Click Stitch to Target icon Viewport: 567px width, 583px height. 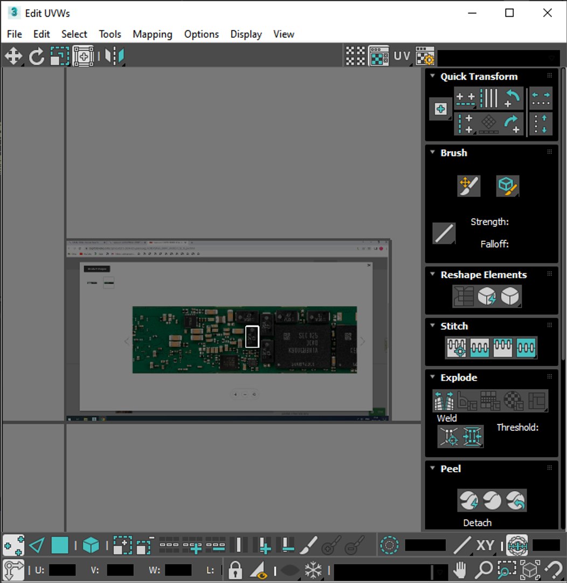[x=457, y=348]
